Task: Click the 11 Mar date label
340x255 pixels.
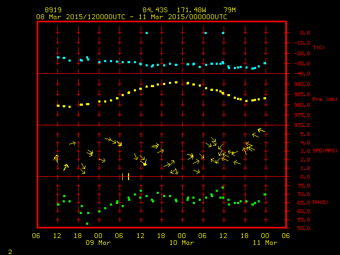Action: point(265,243)
